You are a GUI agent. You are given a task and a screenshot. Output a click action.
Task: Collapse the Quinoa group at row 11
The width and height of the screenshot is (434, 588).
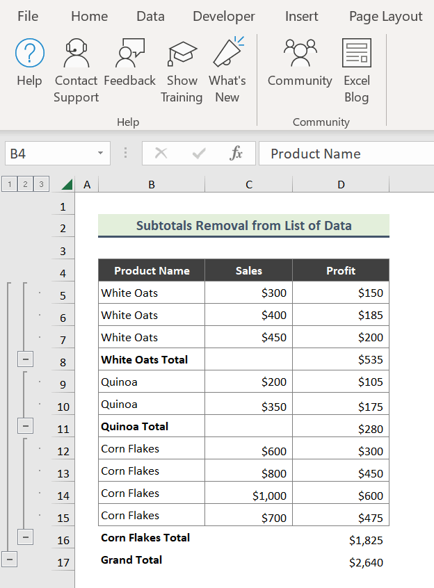(x=25, y=425)
